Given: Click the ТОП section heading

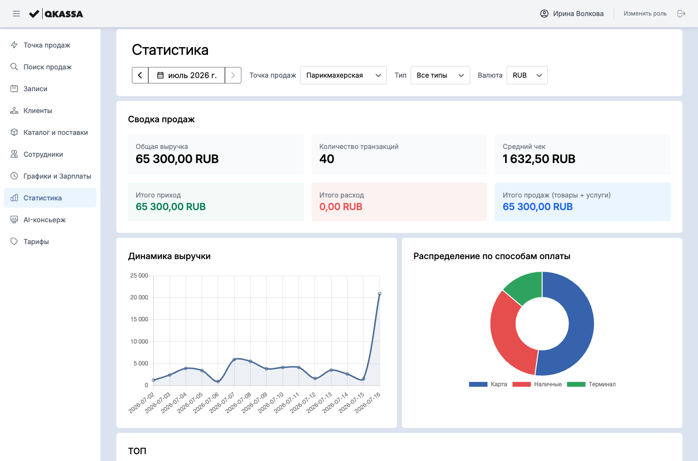Looking at the screenshot, I should coord(137,451).
